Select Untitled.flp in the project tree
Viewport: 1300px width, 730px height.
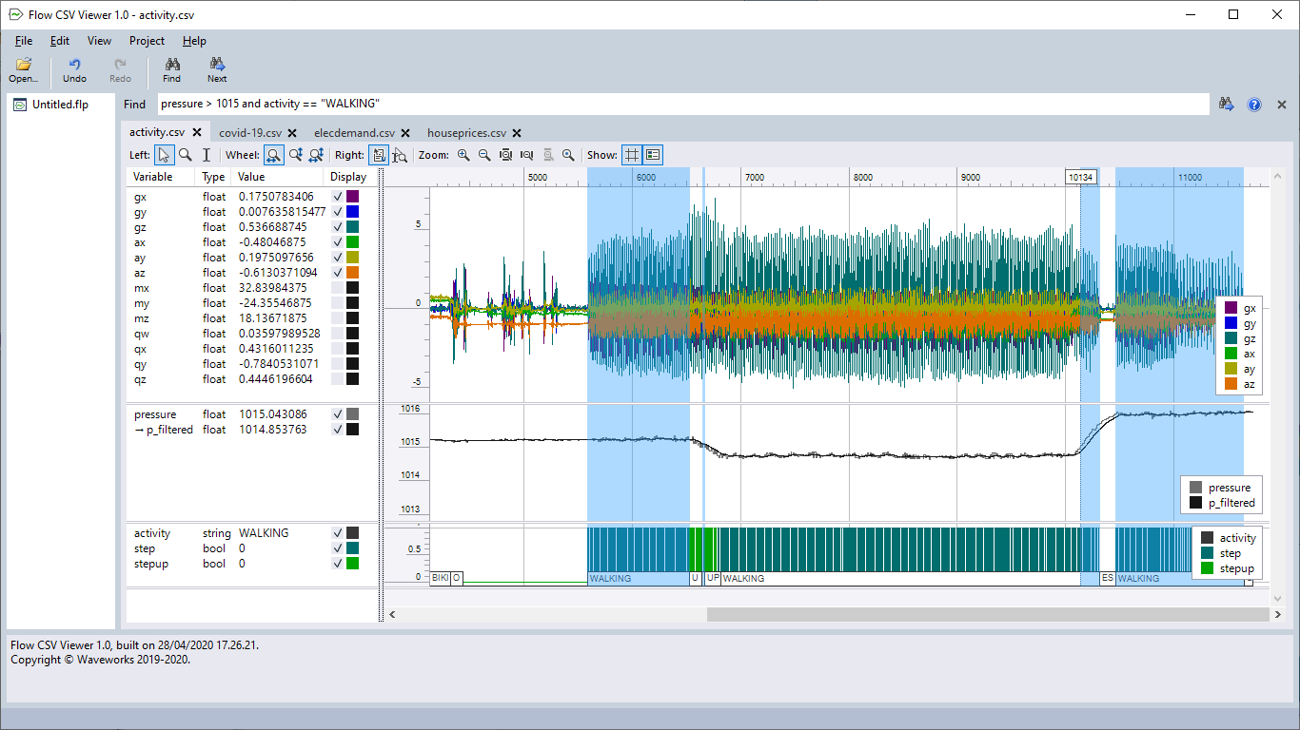pos(60,105)
